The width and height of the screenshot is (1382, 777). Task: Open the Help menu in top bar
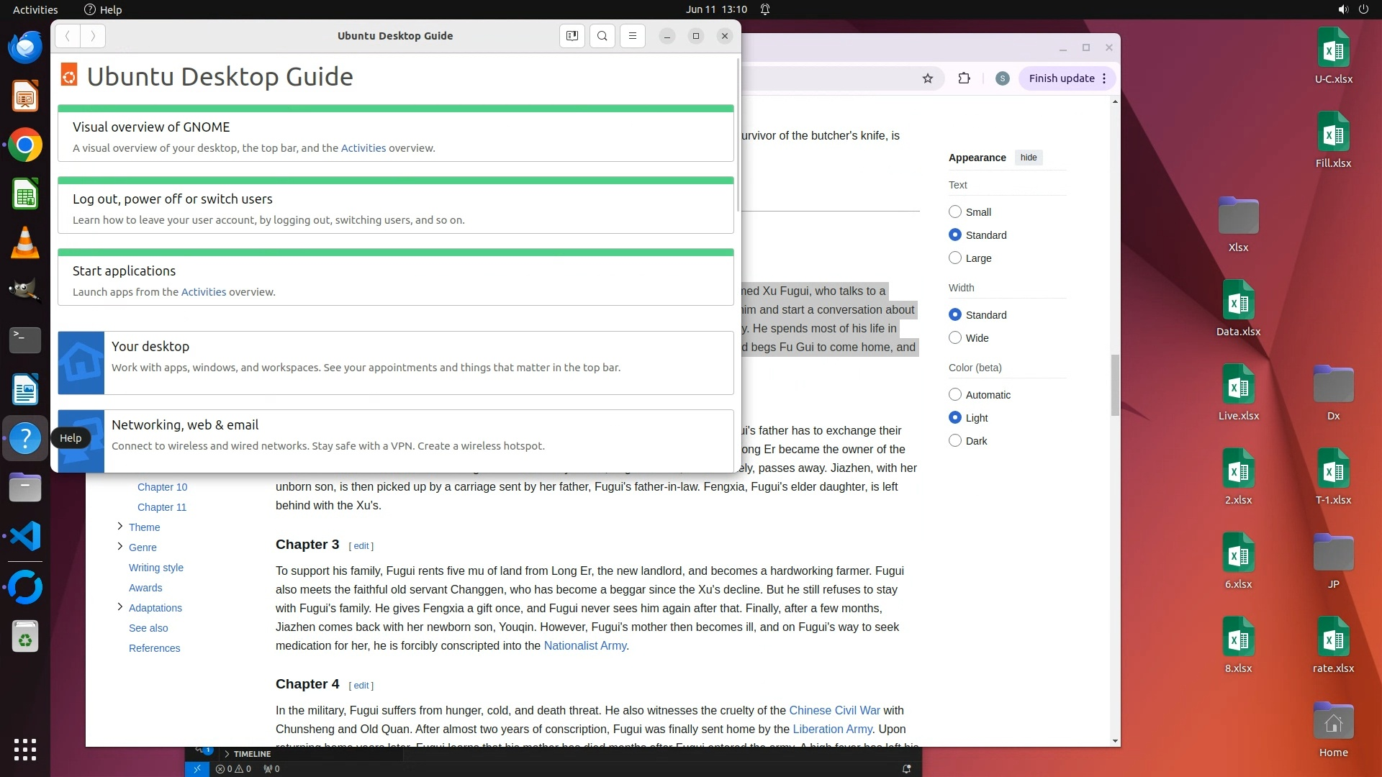[x=103, y=9]
